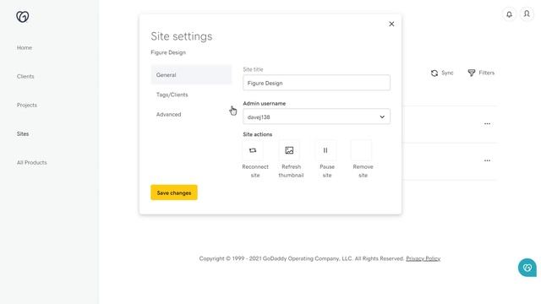Click the Refresh thumbnail icon

coord(289,150)
